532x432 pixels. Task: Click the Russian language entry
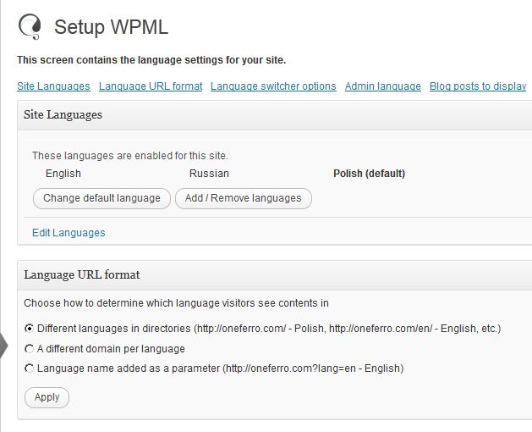pos(209,174)
